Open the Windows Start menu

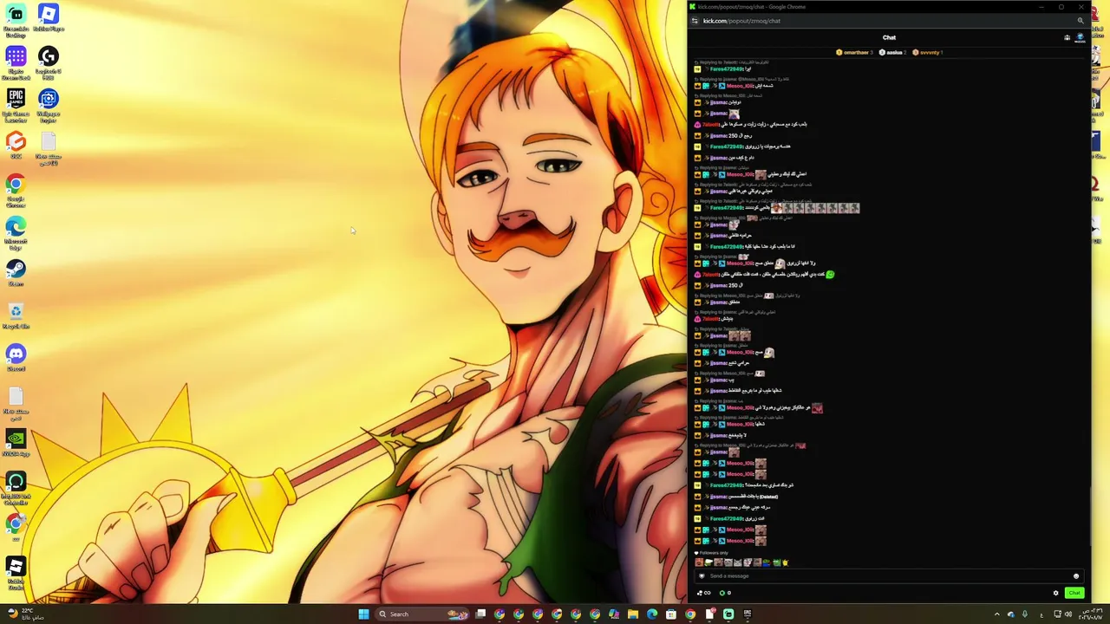pos(363,614)
